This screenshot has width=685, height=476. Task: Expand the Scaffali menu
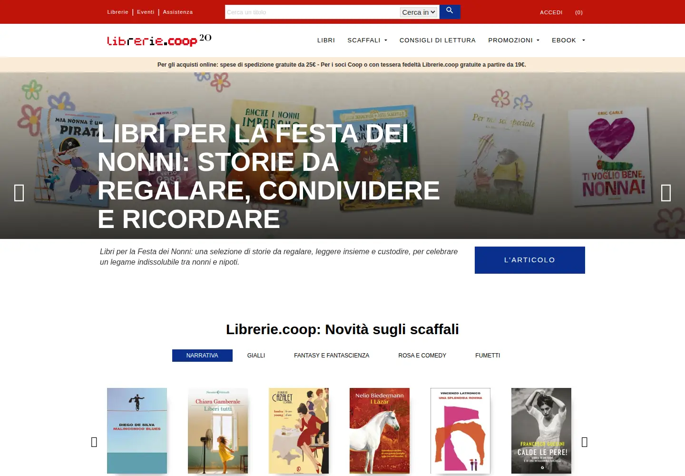tap(367, 40)
